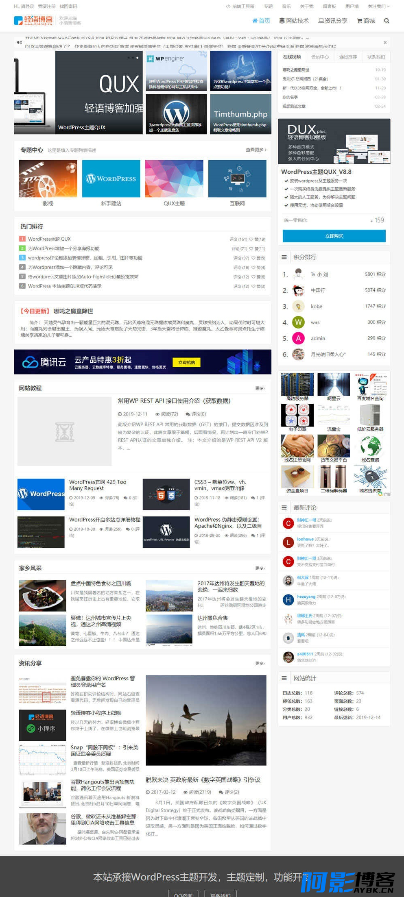404x897 pixels.
Task: Click the Tencent Cloud 立即抢购 banner button
Action: click(x=186, y=362)
